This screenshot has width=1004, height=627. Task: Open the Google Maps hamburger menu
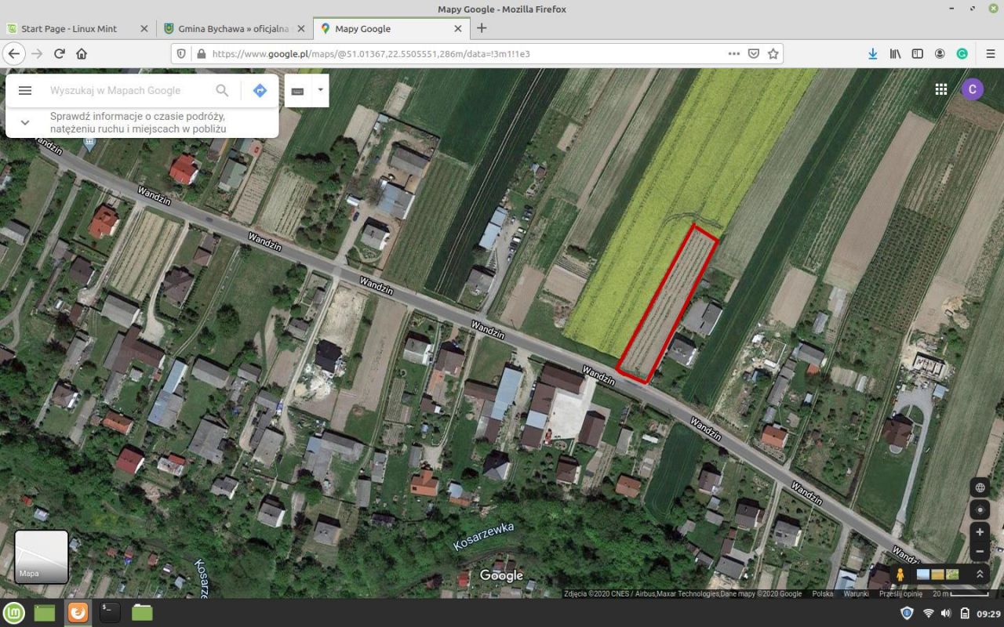tap(25, 90)
